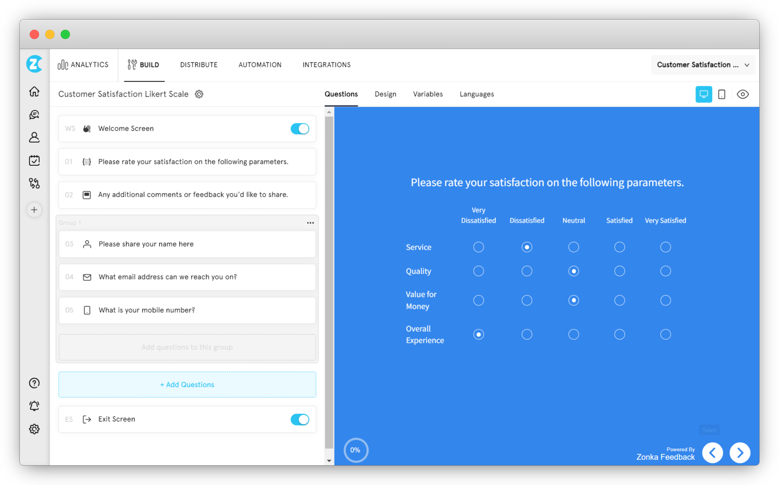The image size is (779, 485).
Task: Click the next arrow in the survey preview
Action: (740, 453)
